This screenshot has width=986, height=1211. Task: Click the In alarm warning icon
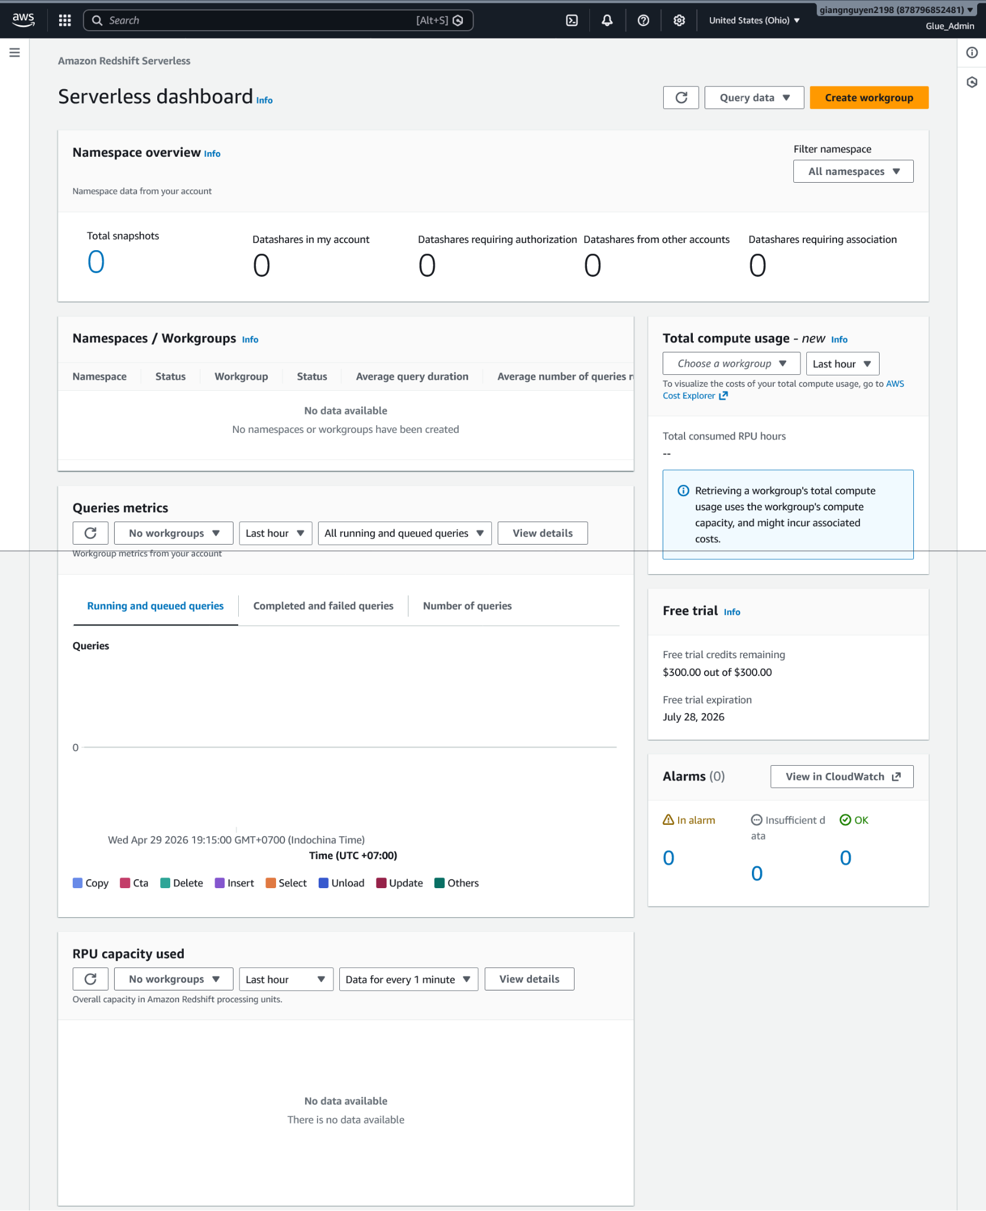click(669, 820)
